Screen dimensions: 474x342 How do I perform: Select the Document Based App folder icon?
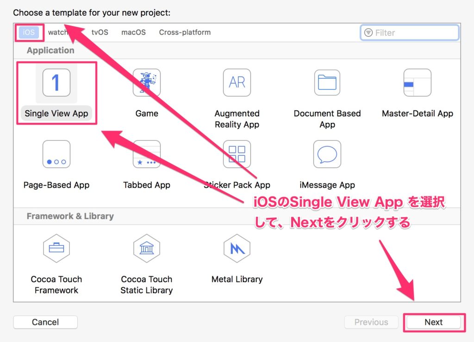[327, 82]
